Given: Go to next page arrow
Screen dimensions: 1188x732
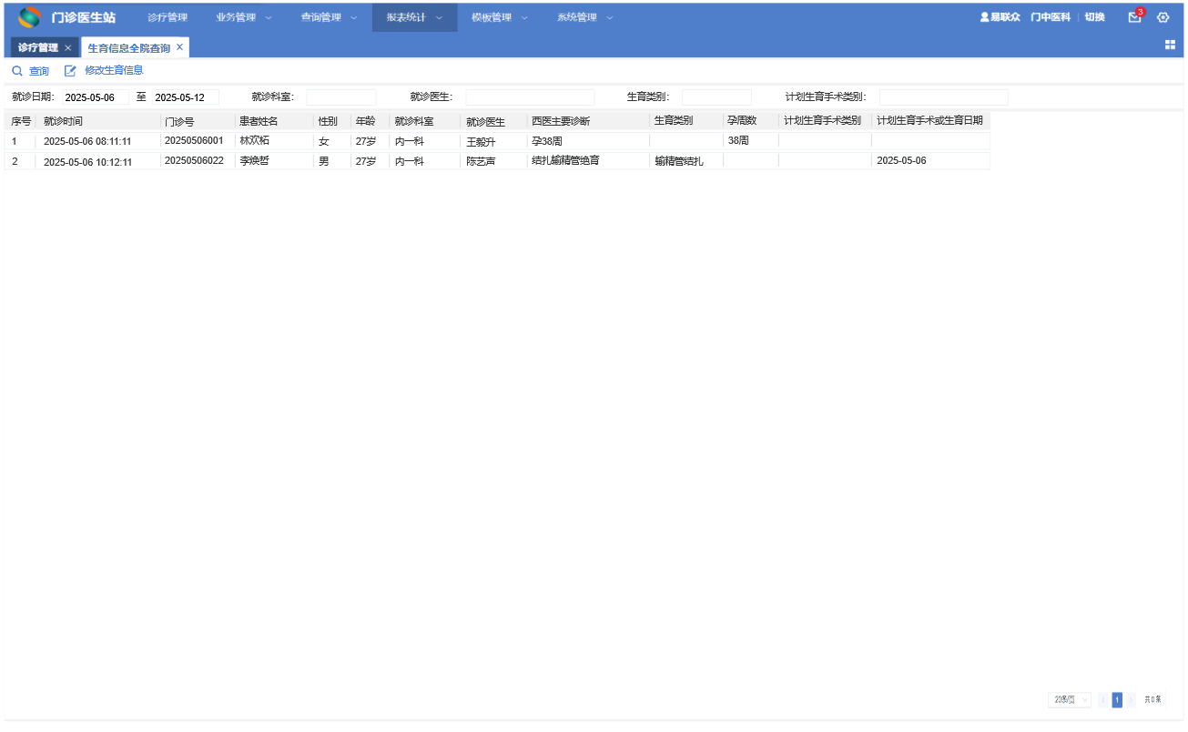Looking at the screenshot, I should [x=1132, y=700].
